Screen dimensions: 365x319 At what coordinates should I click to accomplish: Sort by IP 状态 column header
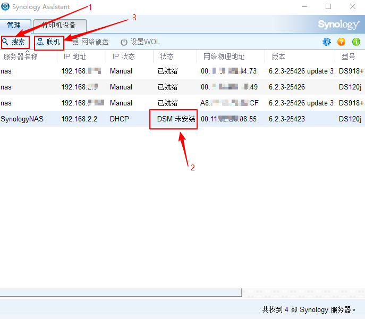(130, 56)
